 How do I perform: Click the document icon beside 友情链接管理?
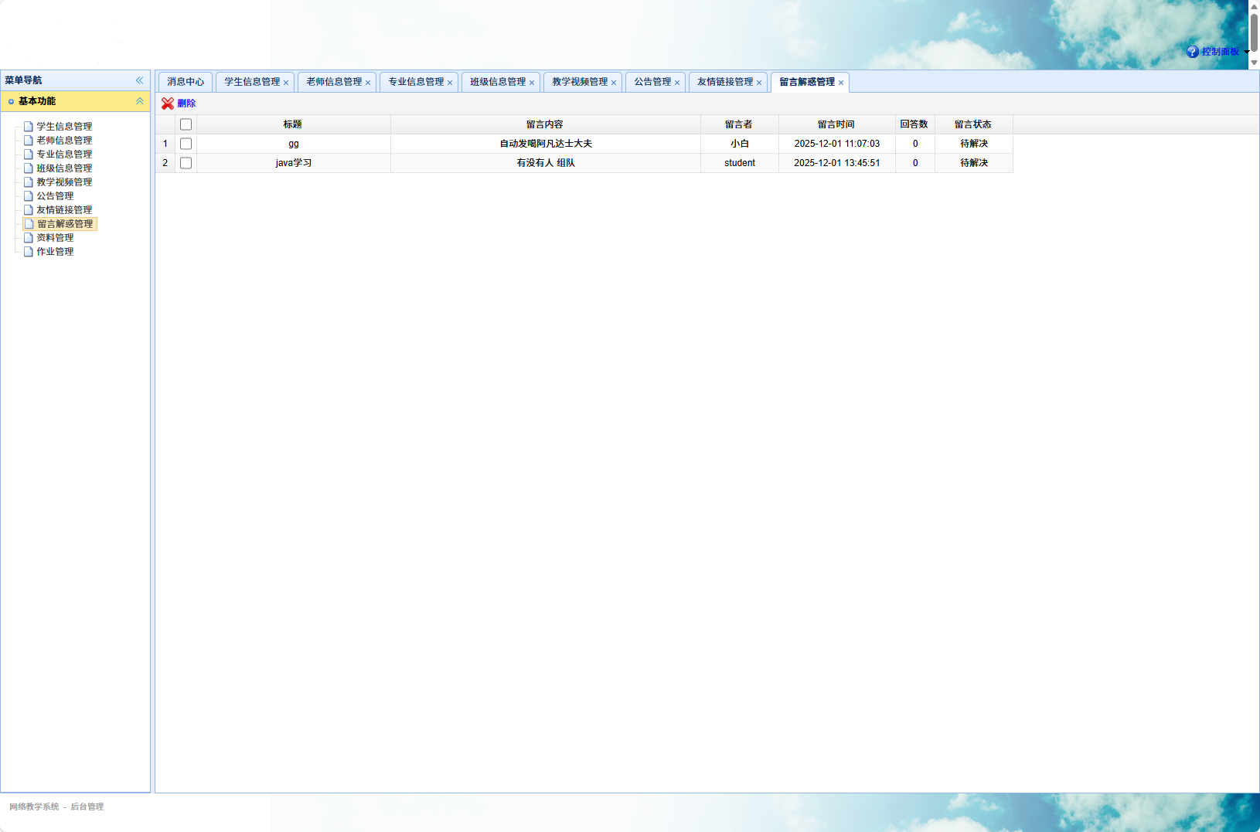pyautogui.click(x=29, y=210)
